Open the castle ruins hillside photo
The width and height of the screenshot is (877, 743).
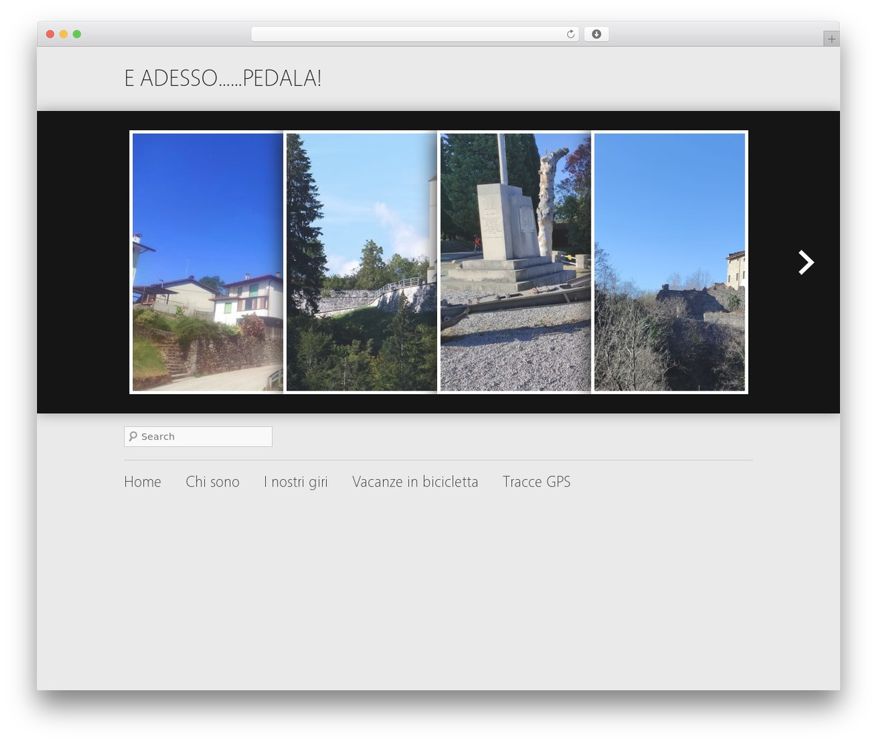coord(669,262)
